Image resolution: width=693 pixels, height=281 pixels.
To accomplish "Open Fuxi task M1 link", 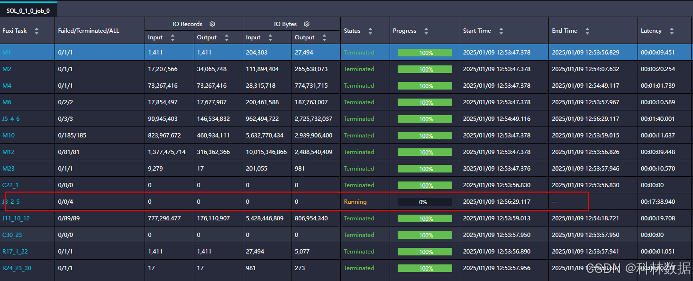I will tap(7, 53).
